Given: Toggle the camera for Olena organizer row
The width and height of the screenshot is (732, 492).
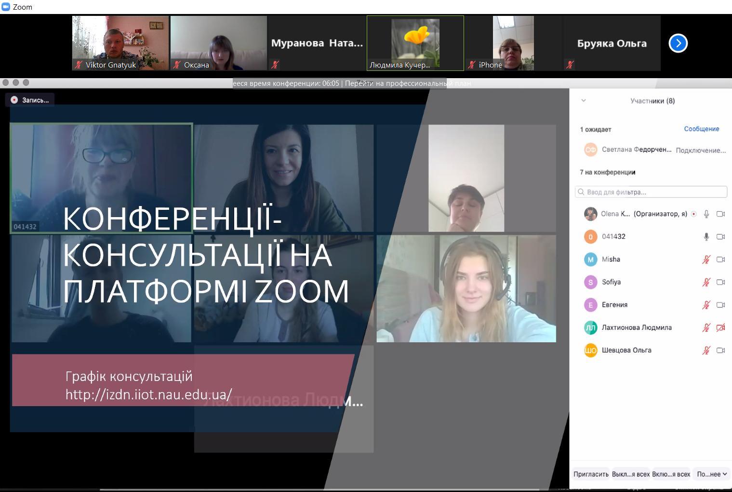Looking at the screenshot, I should click(720, 214).
